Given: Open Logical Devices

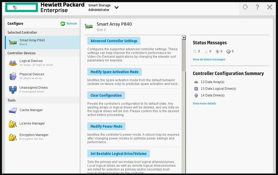Looking at the screenshot, I should 42,63.
